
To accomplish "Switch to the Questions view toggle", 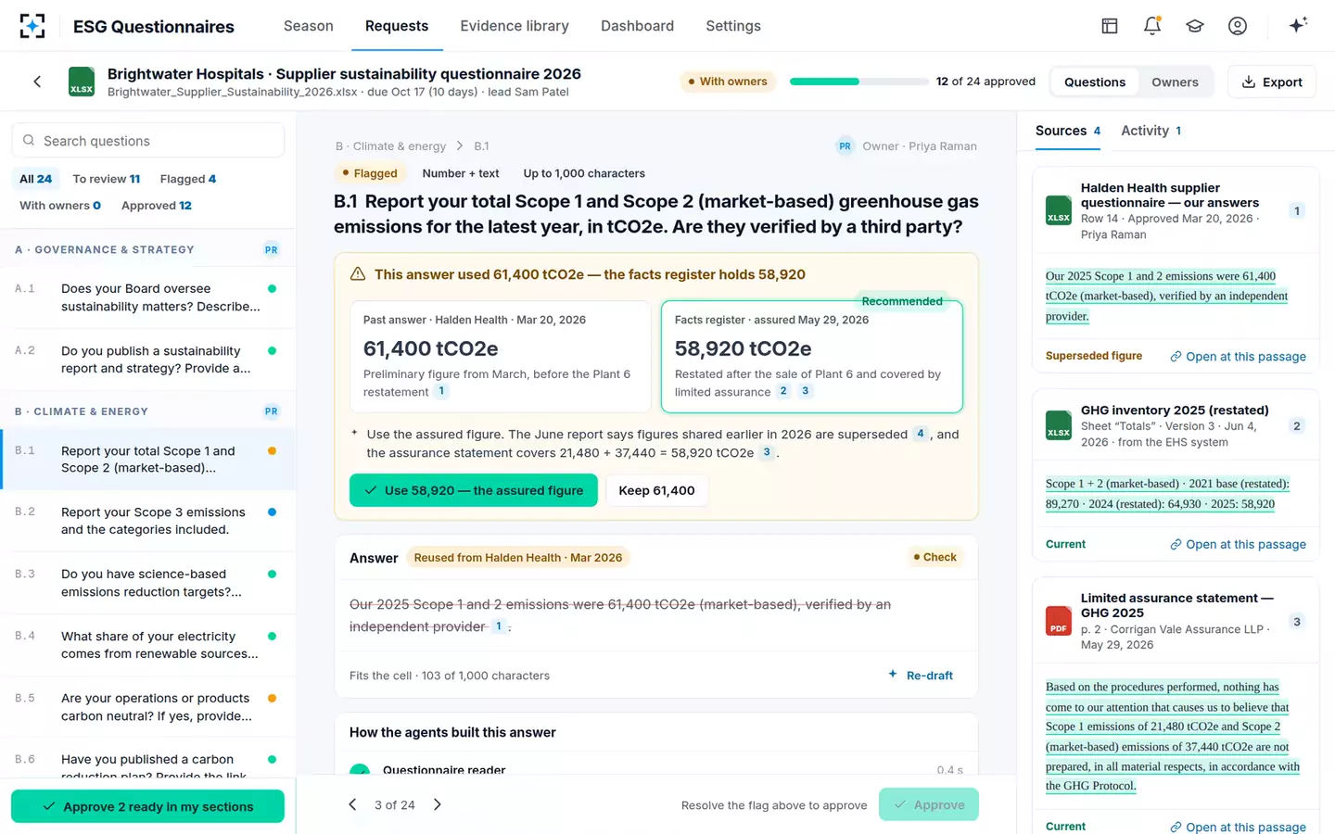I will [1095, 82].
